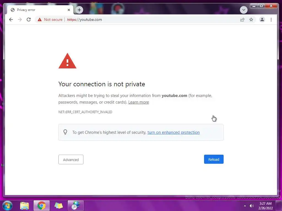Click the youtube.com URL in address bar

click(x=85, y=20)
